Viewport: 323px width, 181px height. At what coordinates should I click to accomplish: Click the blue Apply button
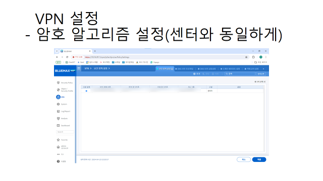coord(259,159)
